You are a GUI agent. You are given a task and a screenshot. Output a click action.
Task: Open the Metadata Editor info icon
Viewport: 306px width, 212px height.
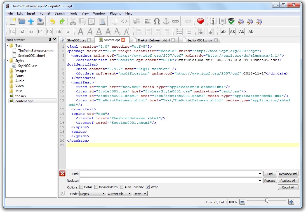(213, 21)
